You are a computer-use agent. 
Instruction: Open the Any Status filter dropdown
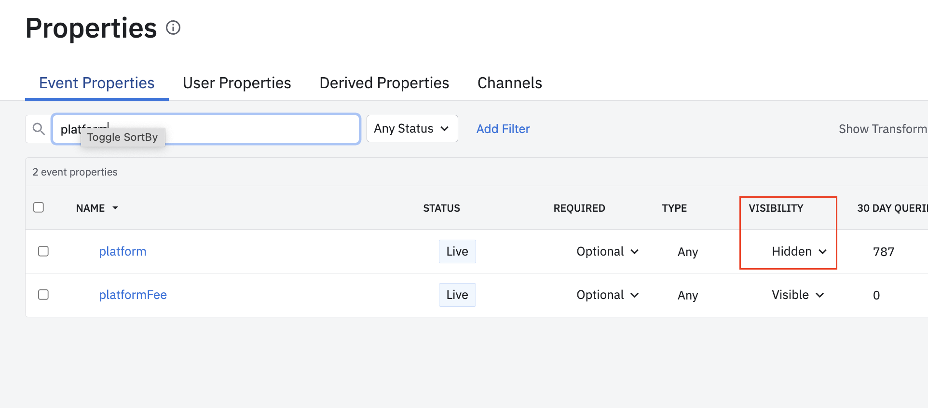point(412,129)
